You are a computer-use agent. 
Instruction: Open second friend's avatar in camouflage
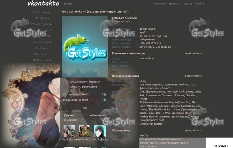point(85,131)
